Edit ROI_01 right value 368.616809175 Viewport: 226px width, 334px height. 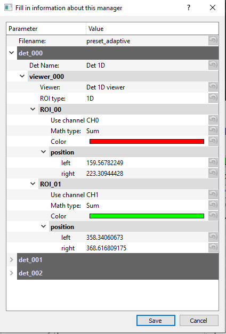[106, 248]
